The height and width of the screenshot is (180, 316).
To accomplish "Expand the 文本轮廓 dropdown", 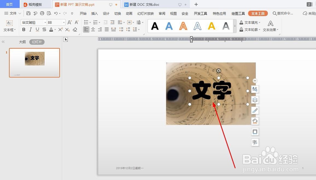I will (259, 30).
